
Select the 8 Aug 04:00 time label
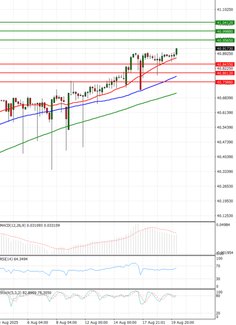click(67, 322)
